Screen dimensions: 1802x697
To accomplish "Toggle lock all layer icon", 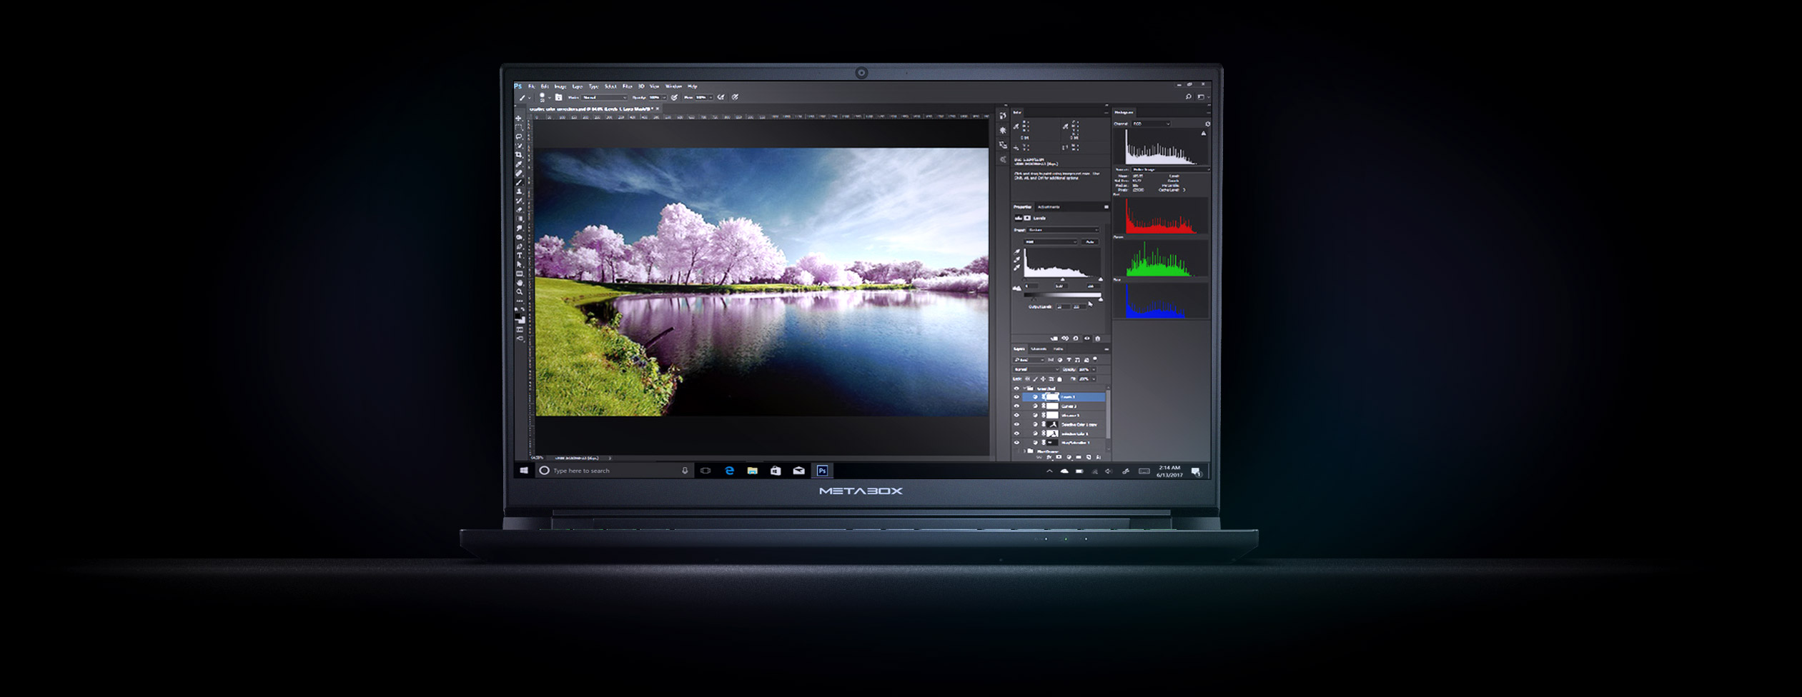I will (x=1059, y=379).
